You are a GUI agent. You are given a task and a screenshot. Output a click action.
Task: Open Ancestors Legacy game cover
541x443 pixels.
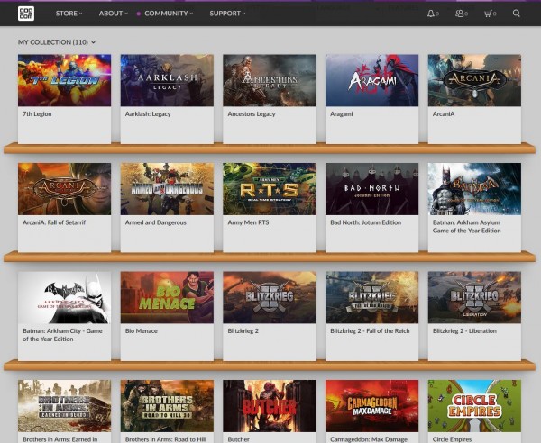(270, 80)
